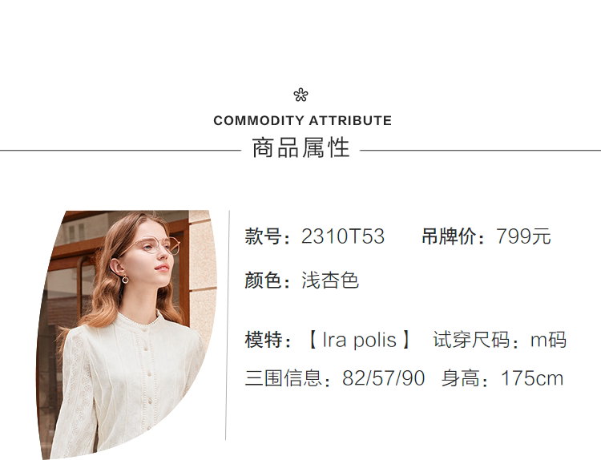Click the model name Ira polis

359,340
